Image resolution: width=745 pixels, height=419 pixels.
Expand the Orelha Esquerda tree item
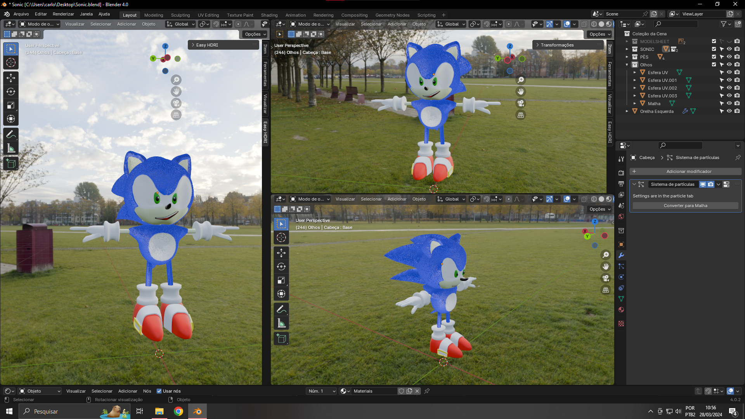627,111
